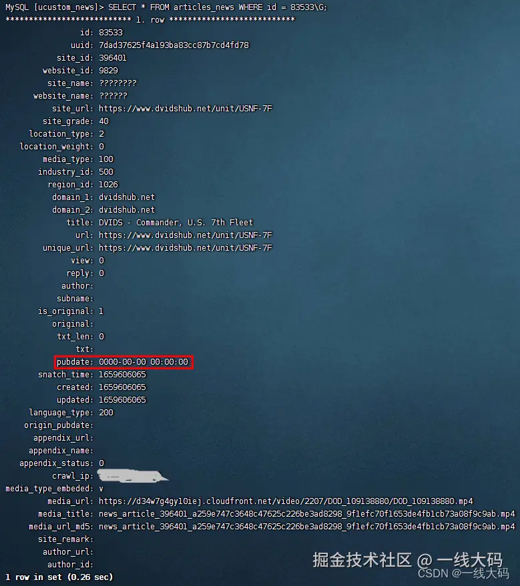
Task: Select the id value 83533 in the id row
Action: [111, 33]
